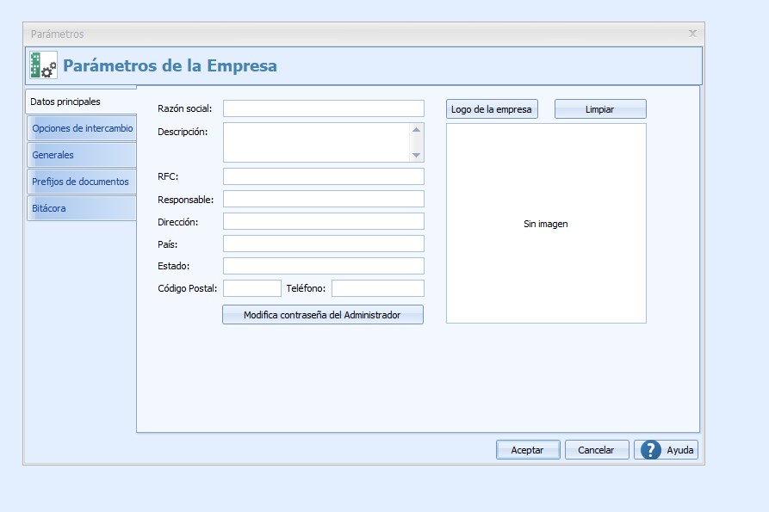Focus the Razón social input field
Image resolution: width=769 pixels, height=512 pixels.
(324, 108)
